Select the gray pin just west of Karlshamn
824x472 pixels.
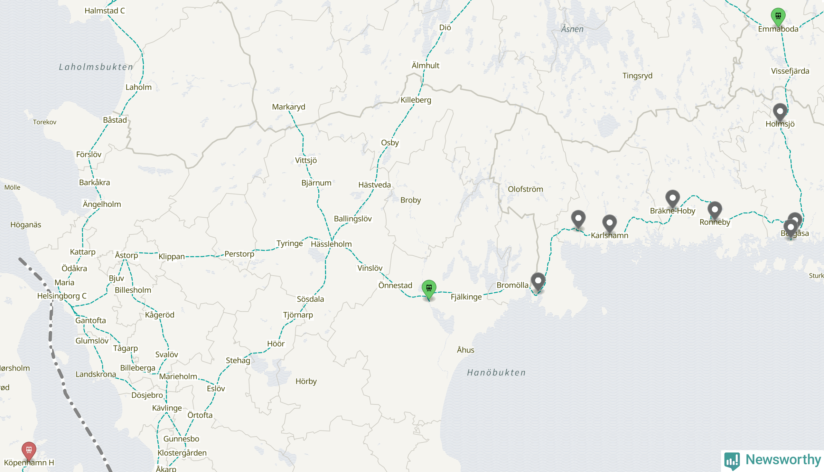[578, 219]
